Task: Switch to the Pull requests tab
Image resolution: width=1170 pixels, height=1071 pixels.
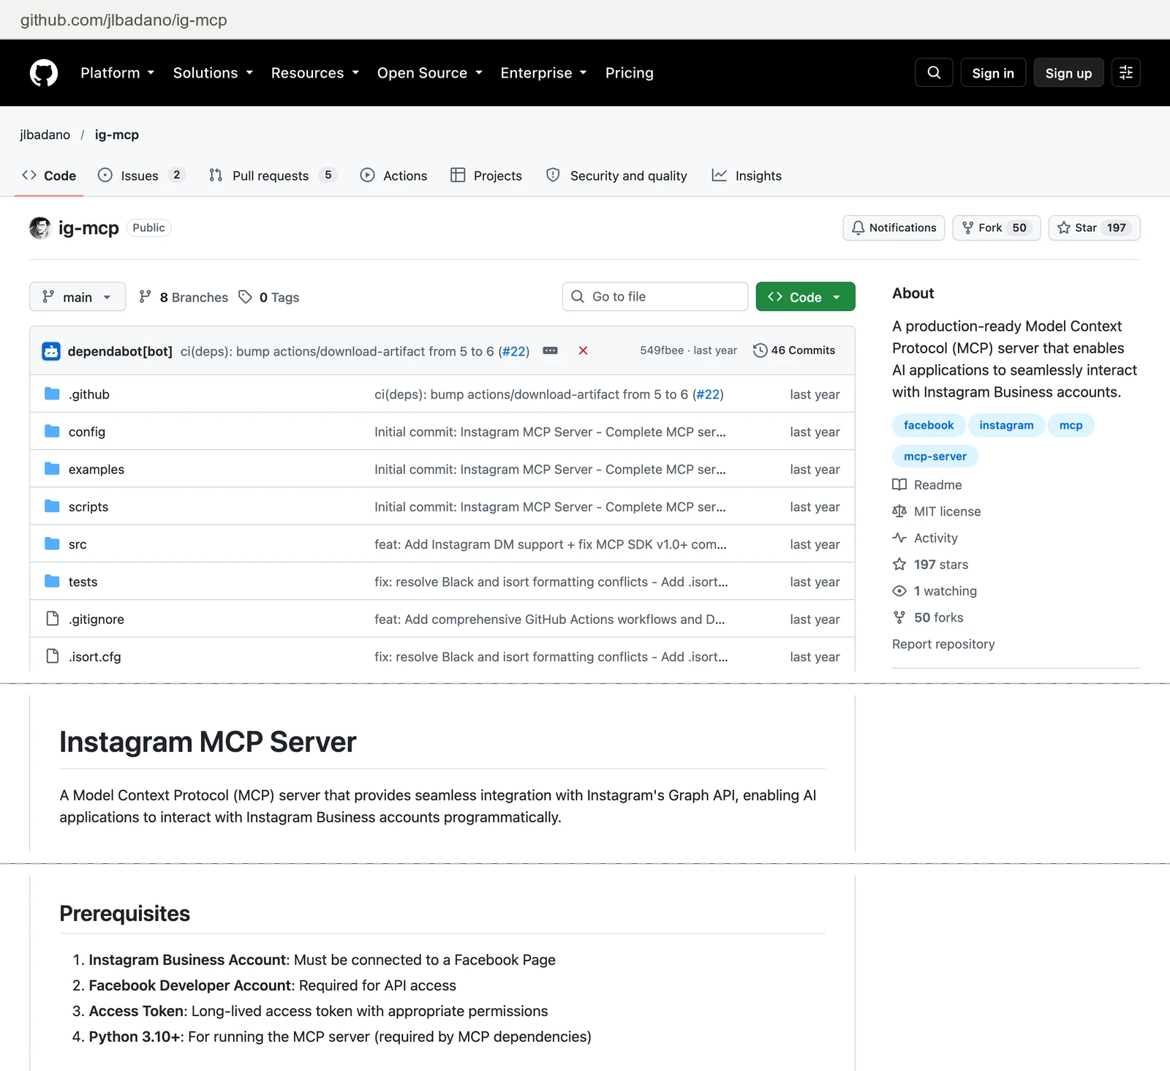Action: click(273, 176)
